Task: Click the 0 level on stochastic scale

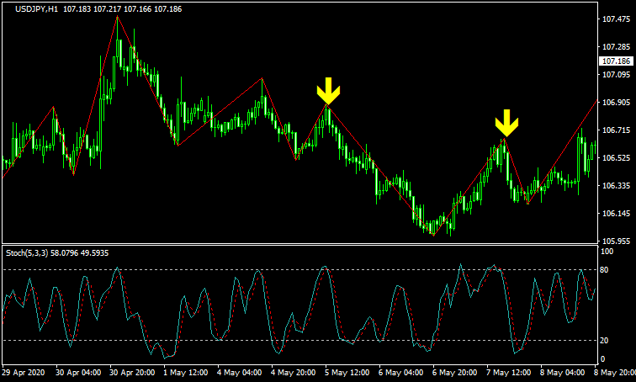Action: [x=602, y=359]
